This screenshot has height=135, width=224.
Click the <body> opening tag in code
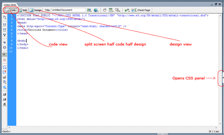pos(22,41)
